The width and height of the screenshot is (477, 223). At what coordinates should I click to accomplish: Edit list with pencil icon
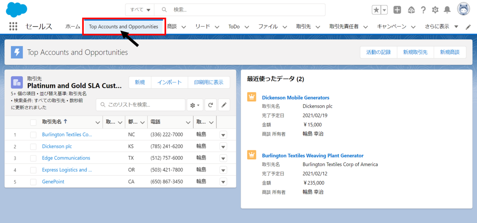[224, 105]
